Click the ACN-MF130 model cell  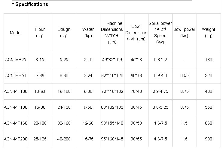coord(16,107)
